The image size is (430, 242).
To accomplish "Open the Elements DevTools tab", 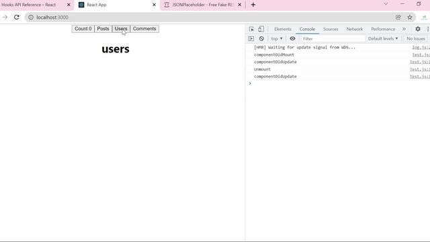I will coord(283,29).
